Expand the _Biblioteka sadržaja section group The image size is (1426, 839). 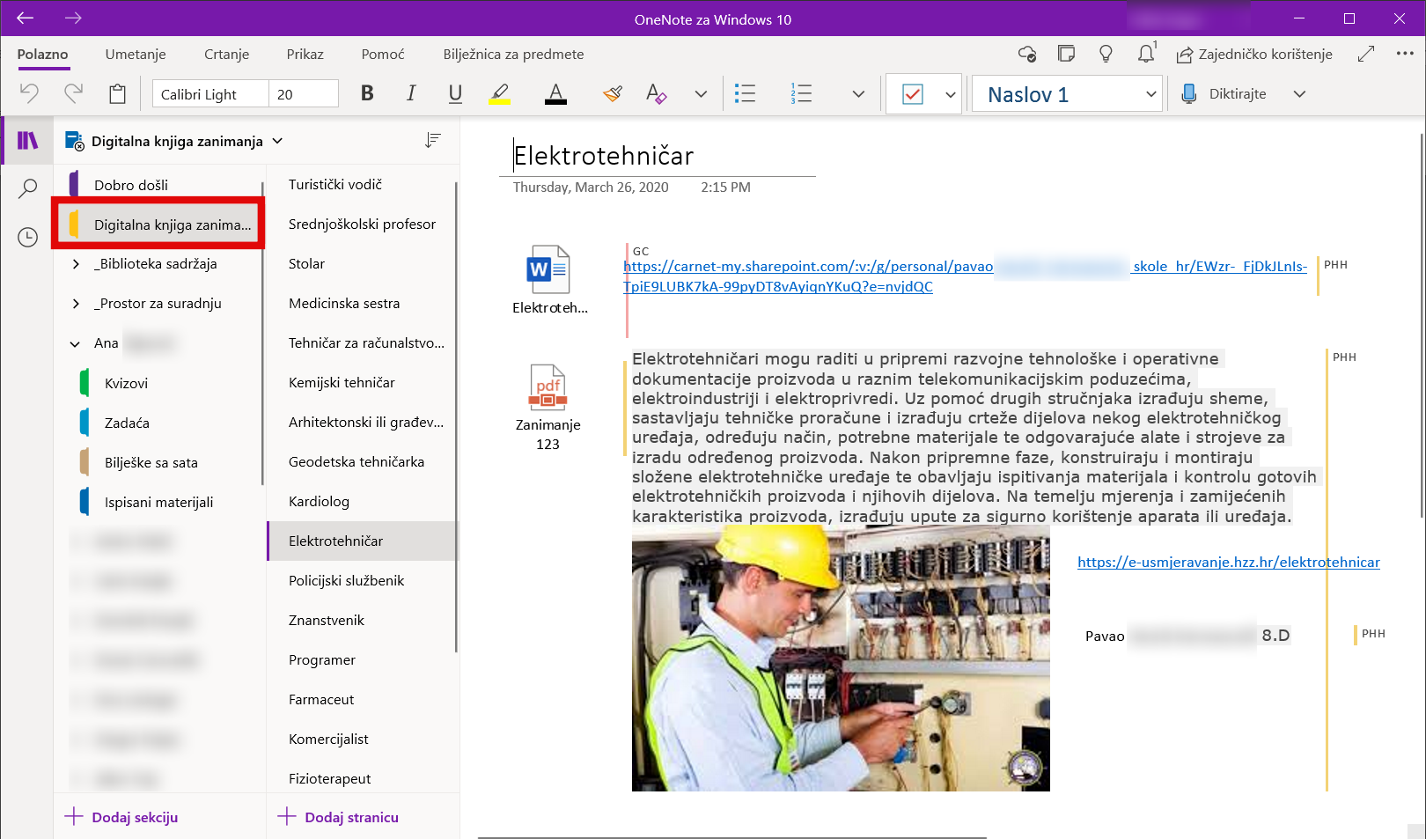[76, 264]
